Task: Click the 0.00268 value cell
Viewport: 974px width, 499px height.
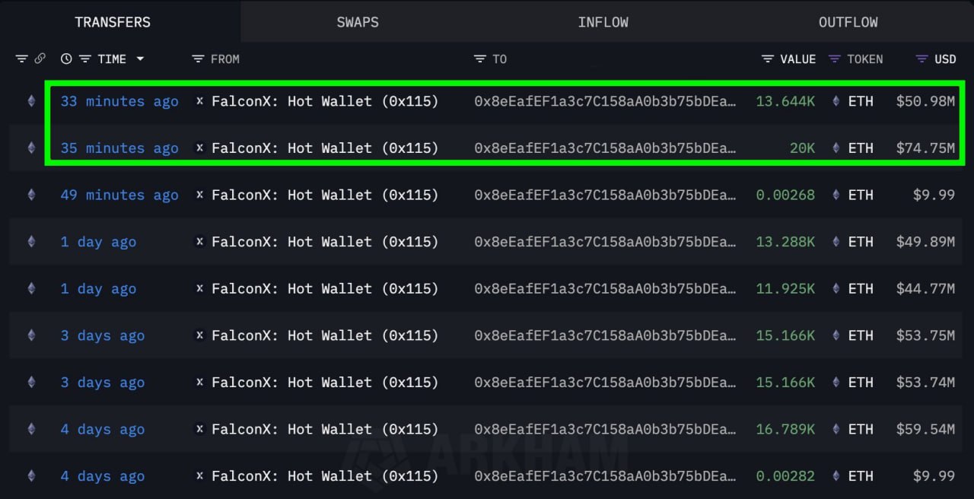Action: pyautogui.click(x=785, y=195)
